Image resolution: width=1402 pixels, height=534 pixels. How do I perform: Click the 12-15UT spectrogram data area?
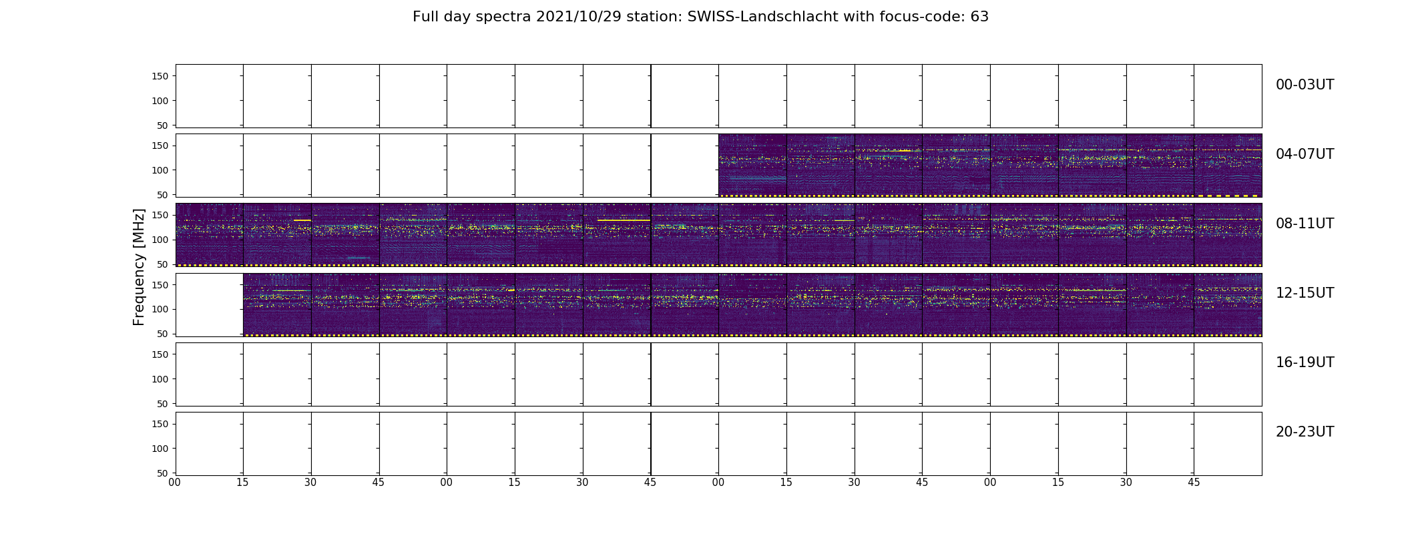pyautogui.click(x=752, y=304)
